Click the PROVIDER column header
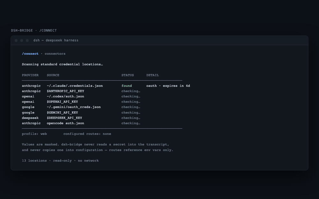Image resolution: width=319 pixels, height=199 pixels. click(30, 75)
